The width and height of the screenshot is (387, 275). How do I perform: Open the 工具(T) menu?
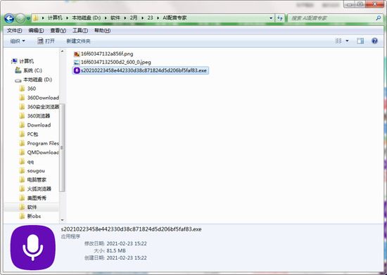(x=80, y=30)
